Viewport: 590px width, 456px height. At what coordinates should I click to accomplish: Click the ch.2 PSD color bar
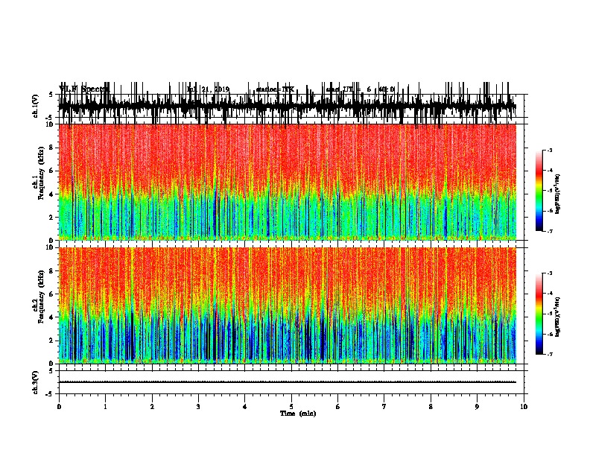point(539,314)
